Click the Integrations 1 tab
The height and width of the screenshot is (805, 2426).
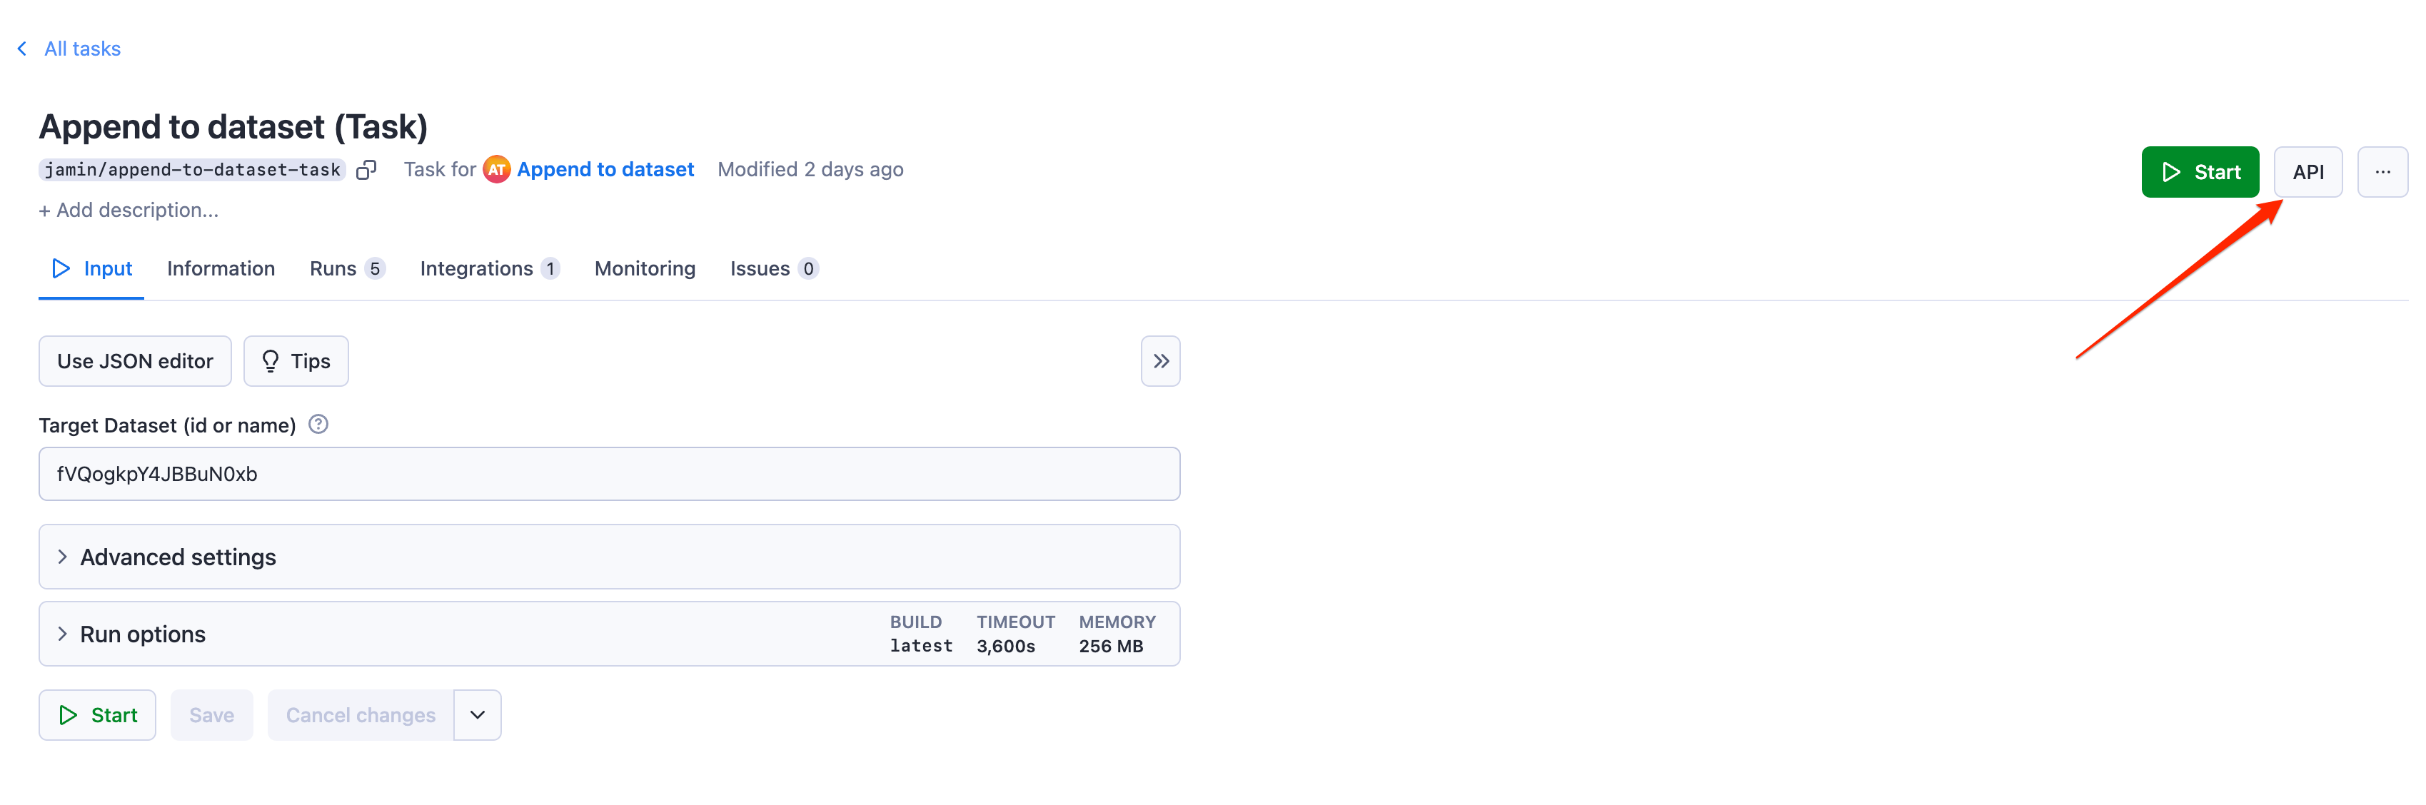click(x=488, y=269)
